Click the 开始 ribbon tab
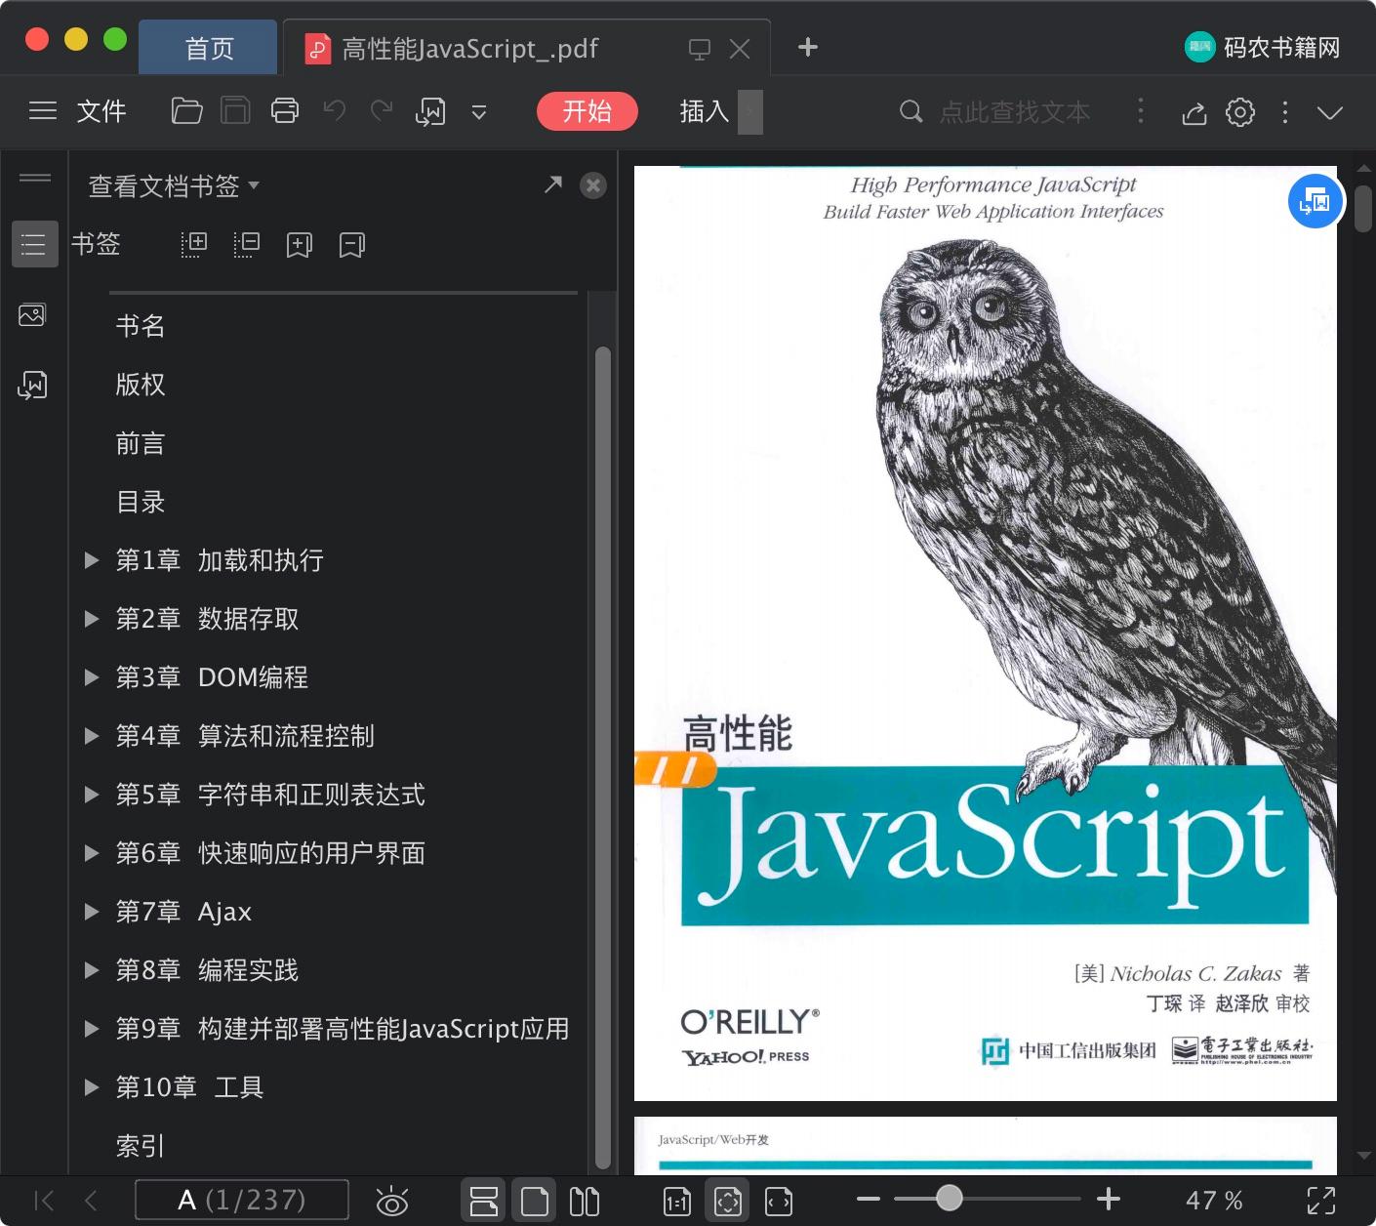Screen dimensions: 1376x1226 click(x=587, y=111)
